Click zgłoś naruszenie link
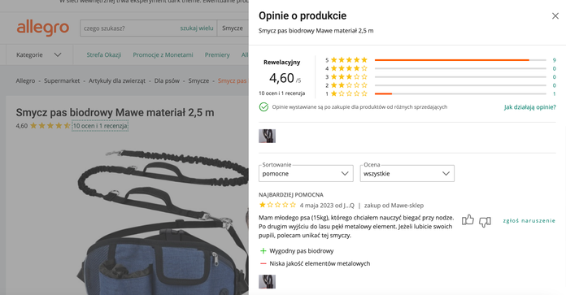The height and width of the screenshot is (295, 566). 529,221
